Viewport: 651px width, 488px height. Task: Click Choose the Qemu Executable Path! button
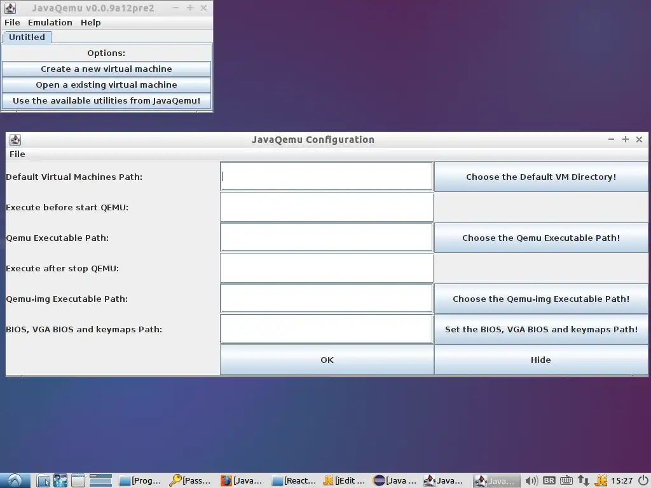click(541, 238)
